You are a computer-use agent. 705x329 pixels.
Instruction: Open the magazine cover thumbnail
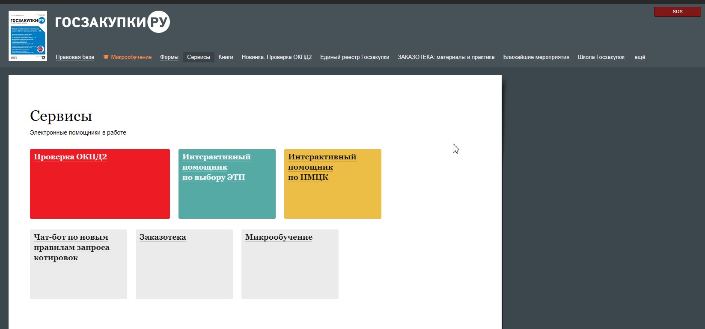click(28, 36)
